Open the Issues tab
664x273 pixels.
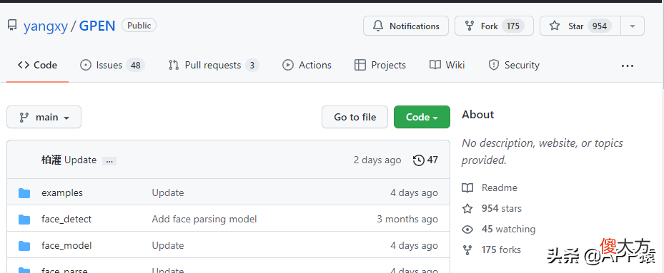(x=112, y=65)
